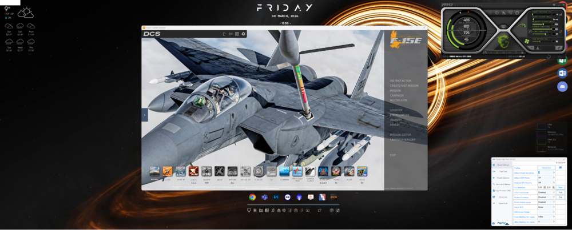The height and width of the screenshot is (230, 572).
Task: Open Microsoft Teams from the dock
Action: tap(264, 197)
